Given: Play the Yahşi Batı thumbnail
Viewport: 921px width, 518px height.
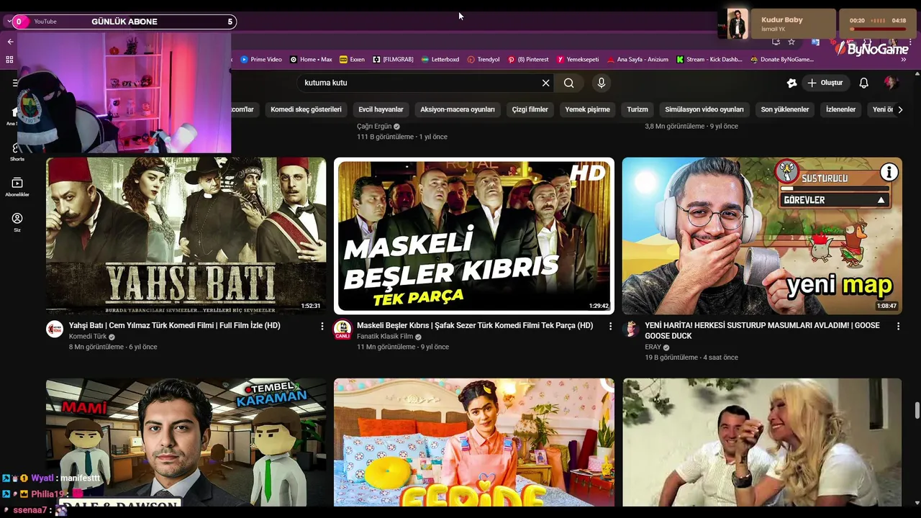Looking at the screenshot, I should (186, 236).
